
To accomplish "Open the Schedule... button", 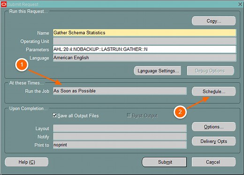I will coord(213,91).
